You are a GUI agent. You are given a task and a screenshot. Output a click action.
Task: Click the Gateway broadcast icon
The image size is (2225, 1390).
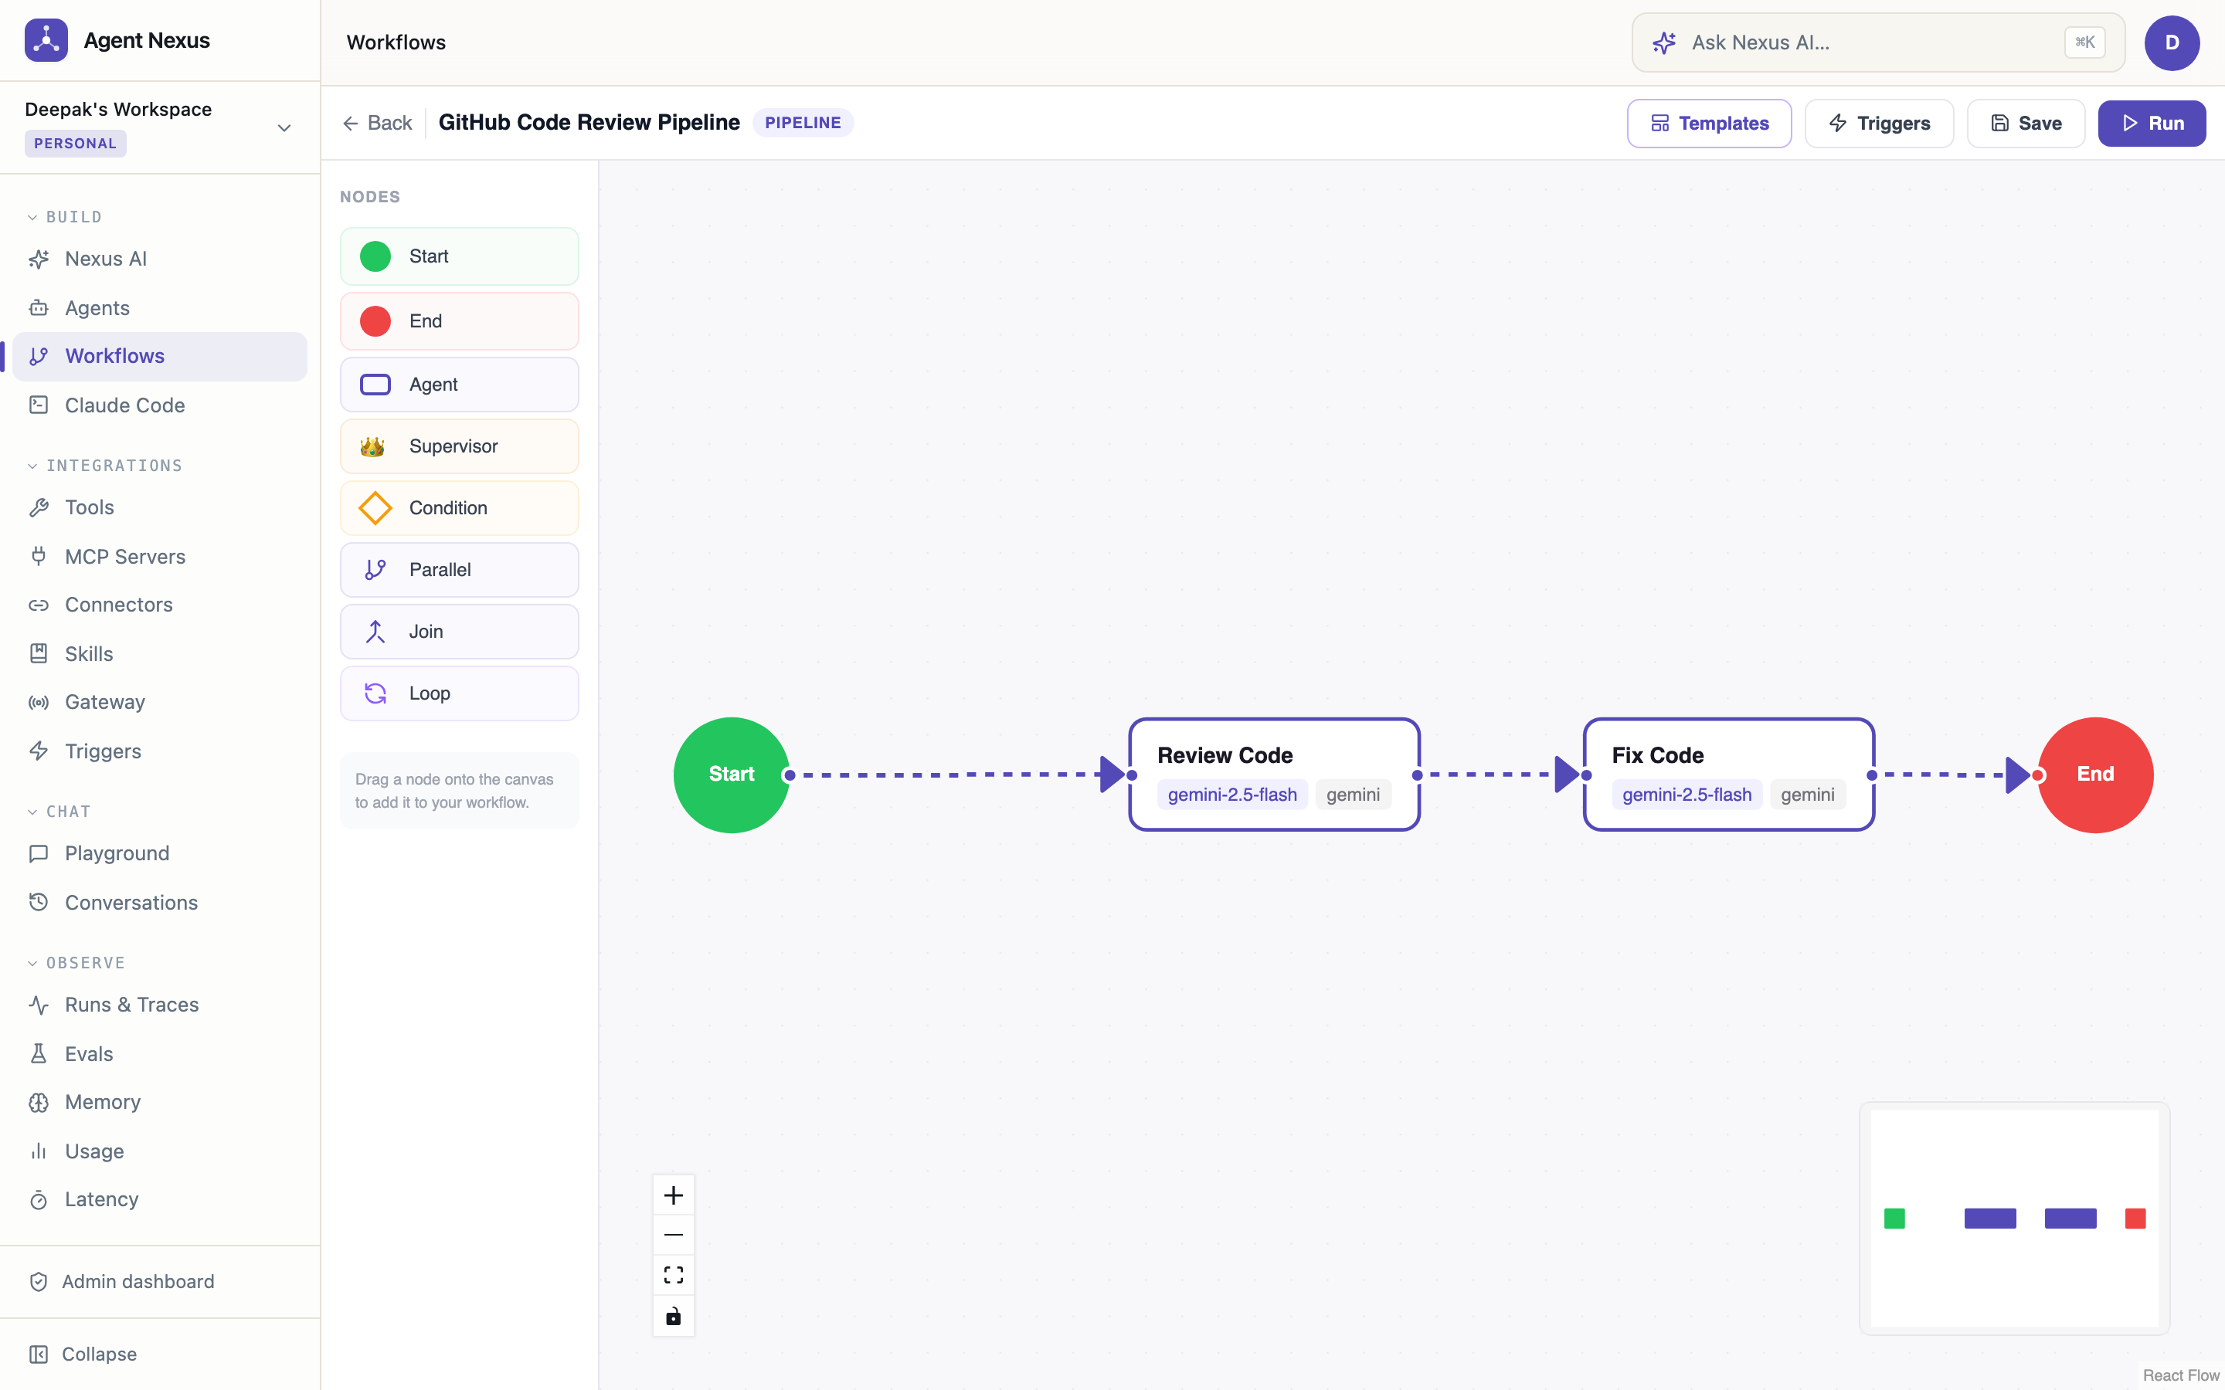click(39, 703)
